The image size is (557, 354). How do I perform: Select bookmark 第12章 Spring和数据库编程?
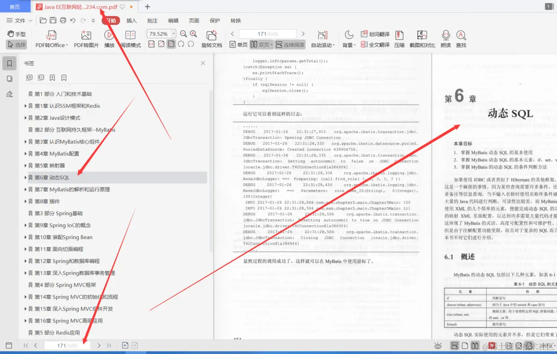coord(67,261)
